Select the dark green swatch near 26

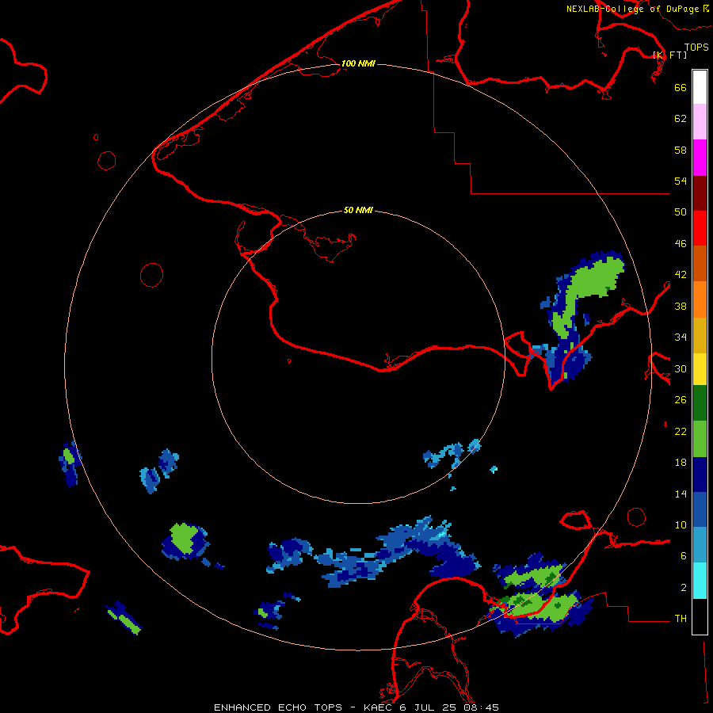point(700,403)
